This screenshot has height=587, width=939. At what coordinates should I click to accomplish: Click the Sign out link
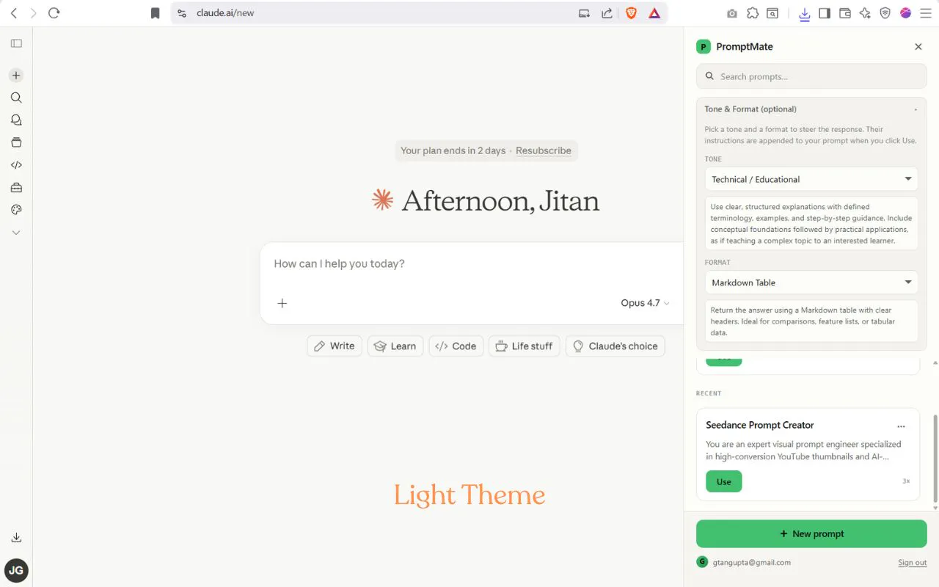click(x=913, y=563)
